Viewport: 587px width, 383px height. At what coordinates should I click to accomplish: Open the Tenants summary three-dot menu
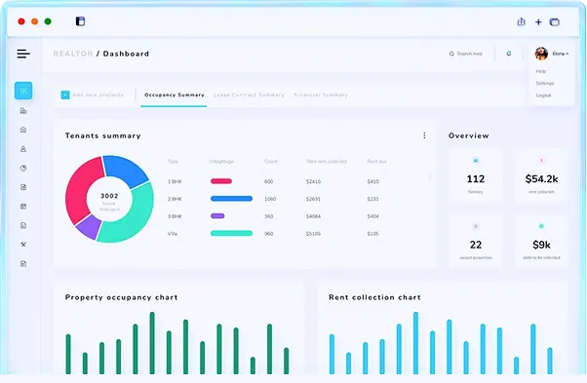tap(424, 135)
